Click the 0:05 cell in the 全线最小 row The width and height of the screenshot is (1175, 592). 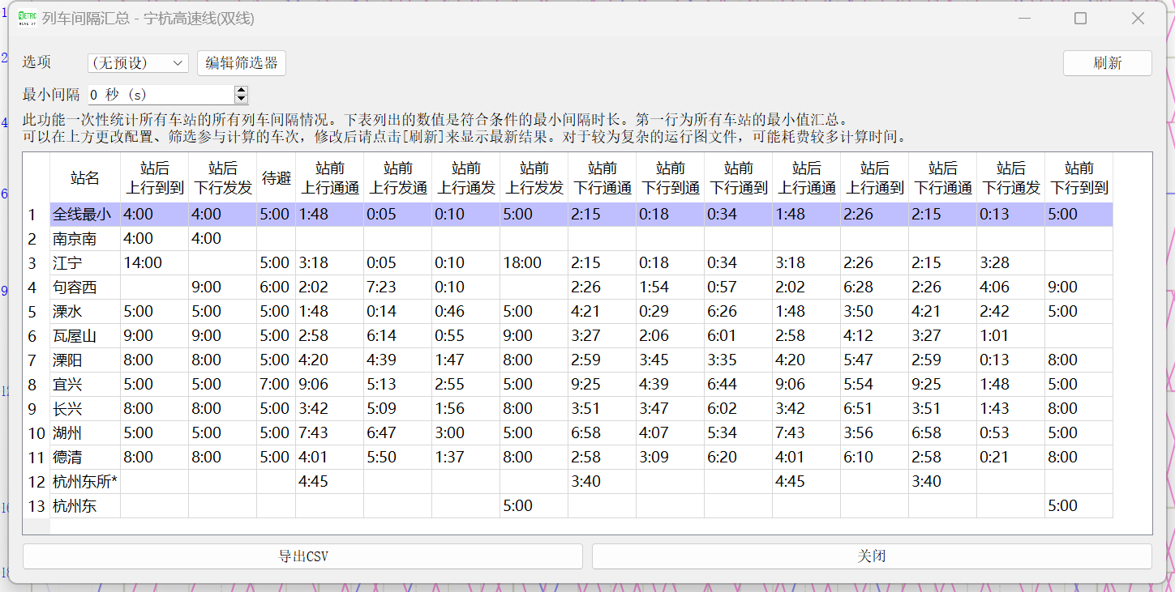[398, 215]
